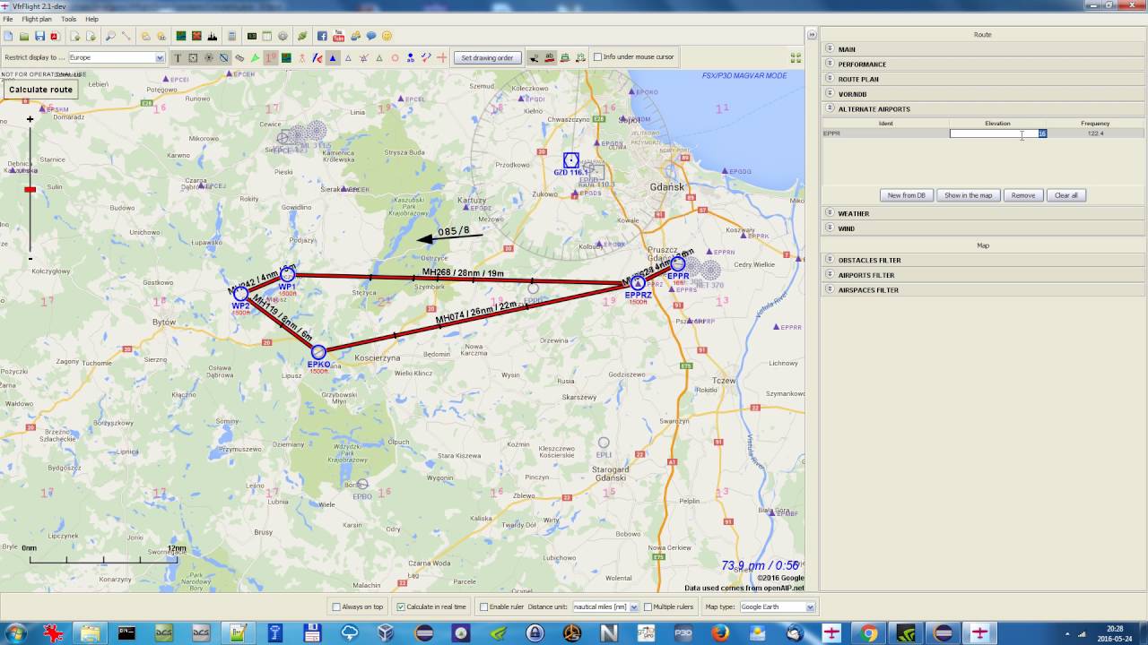
Task: Click the magnifier search icon
Action: coord(110,36)
